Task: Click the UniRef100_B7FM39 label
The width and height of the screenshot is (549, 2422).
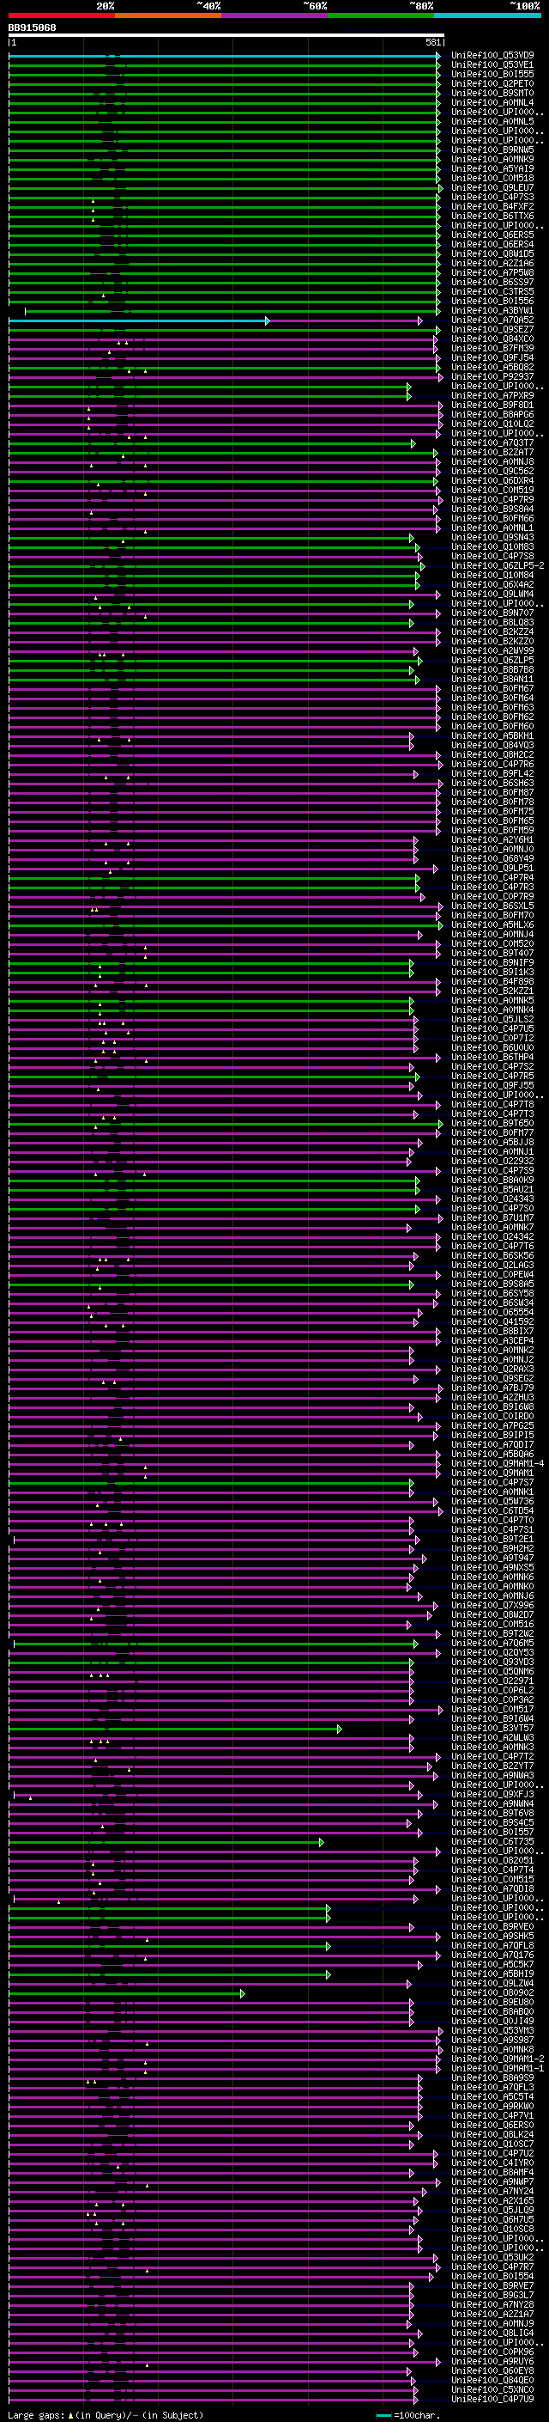Action: [492, 349]
